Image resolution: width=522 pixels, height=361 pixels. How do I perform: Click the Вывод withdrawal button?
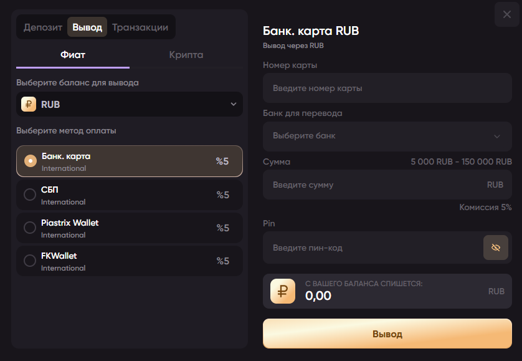(387, 334)
